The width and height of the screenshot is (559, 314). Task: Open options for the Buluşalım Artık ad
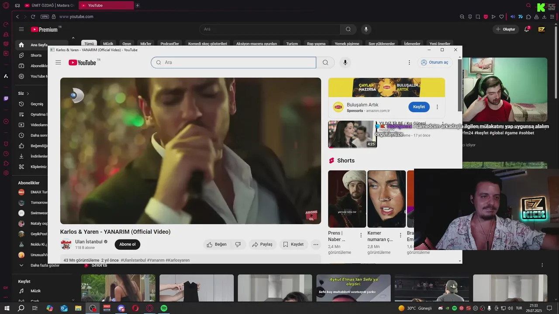437,107
